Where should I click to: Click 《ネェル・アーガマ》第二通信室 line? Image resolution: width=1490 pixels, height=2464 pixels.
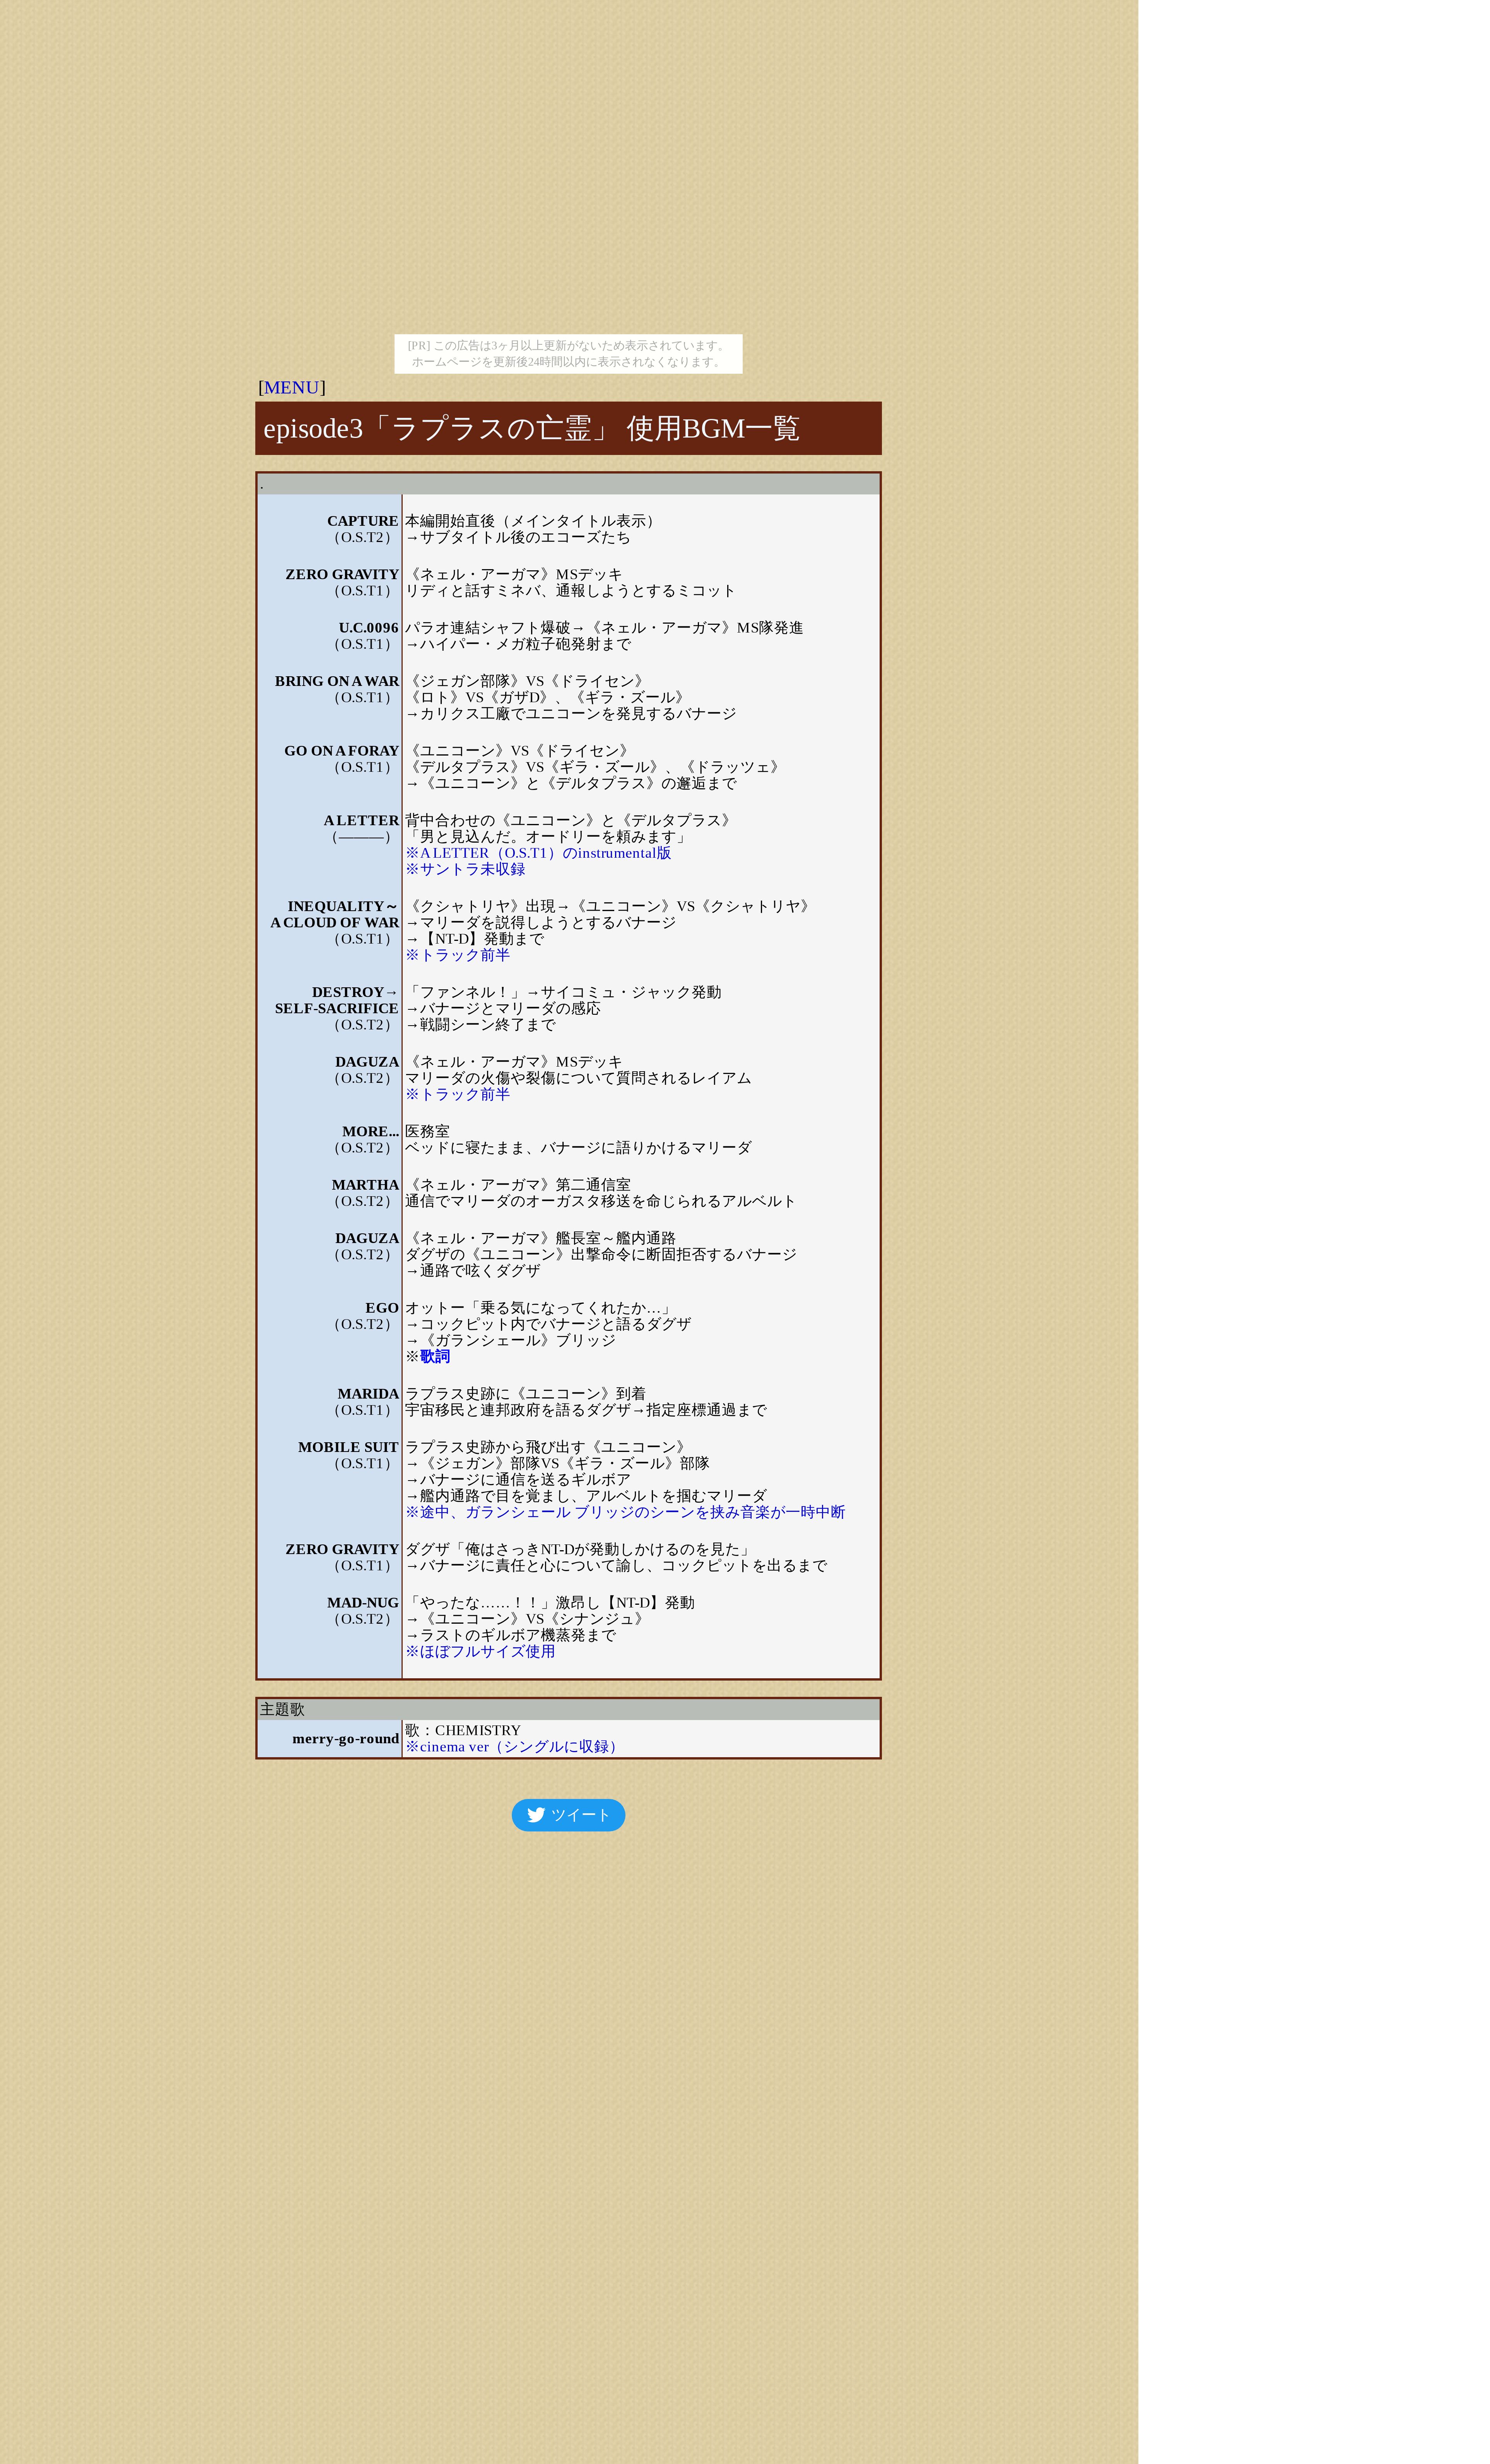(x=518, y=1185)
